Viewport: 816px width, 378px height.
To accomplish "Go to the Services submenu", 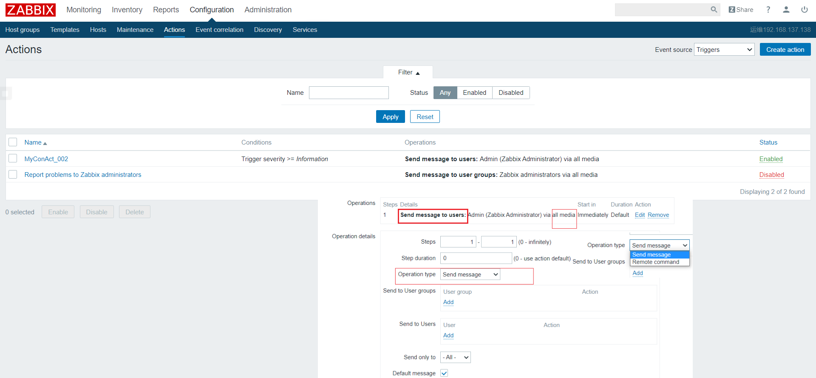I will [x=305, y=30].
